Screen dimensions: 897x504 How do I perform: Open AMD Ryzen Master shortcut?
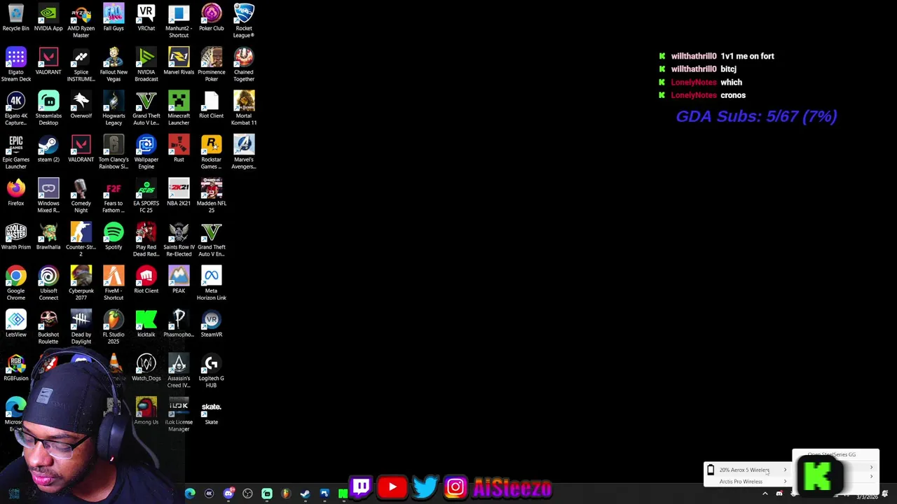coord(81,21)
